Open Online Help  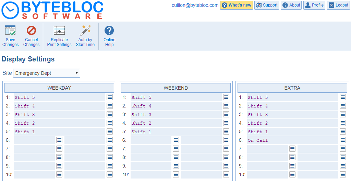click(109, 31)
